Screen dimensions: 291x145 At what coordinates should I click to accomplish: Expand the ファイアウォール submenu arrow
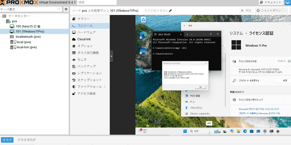pyautogui.click(x=105, y=87)
